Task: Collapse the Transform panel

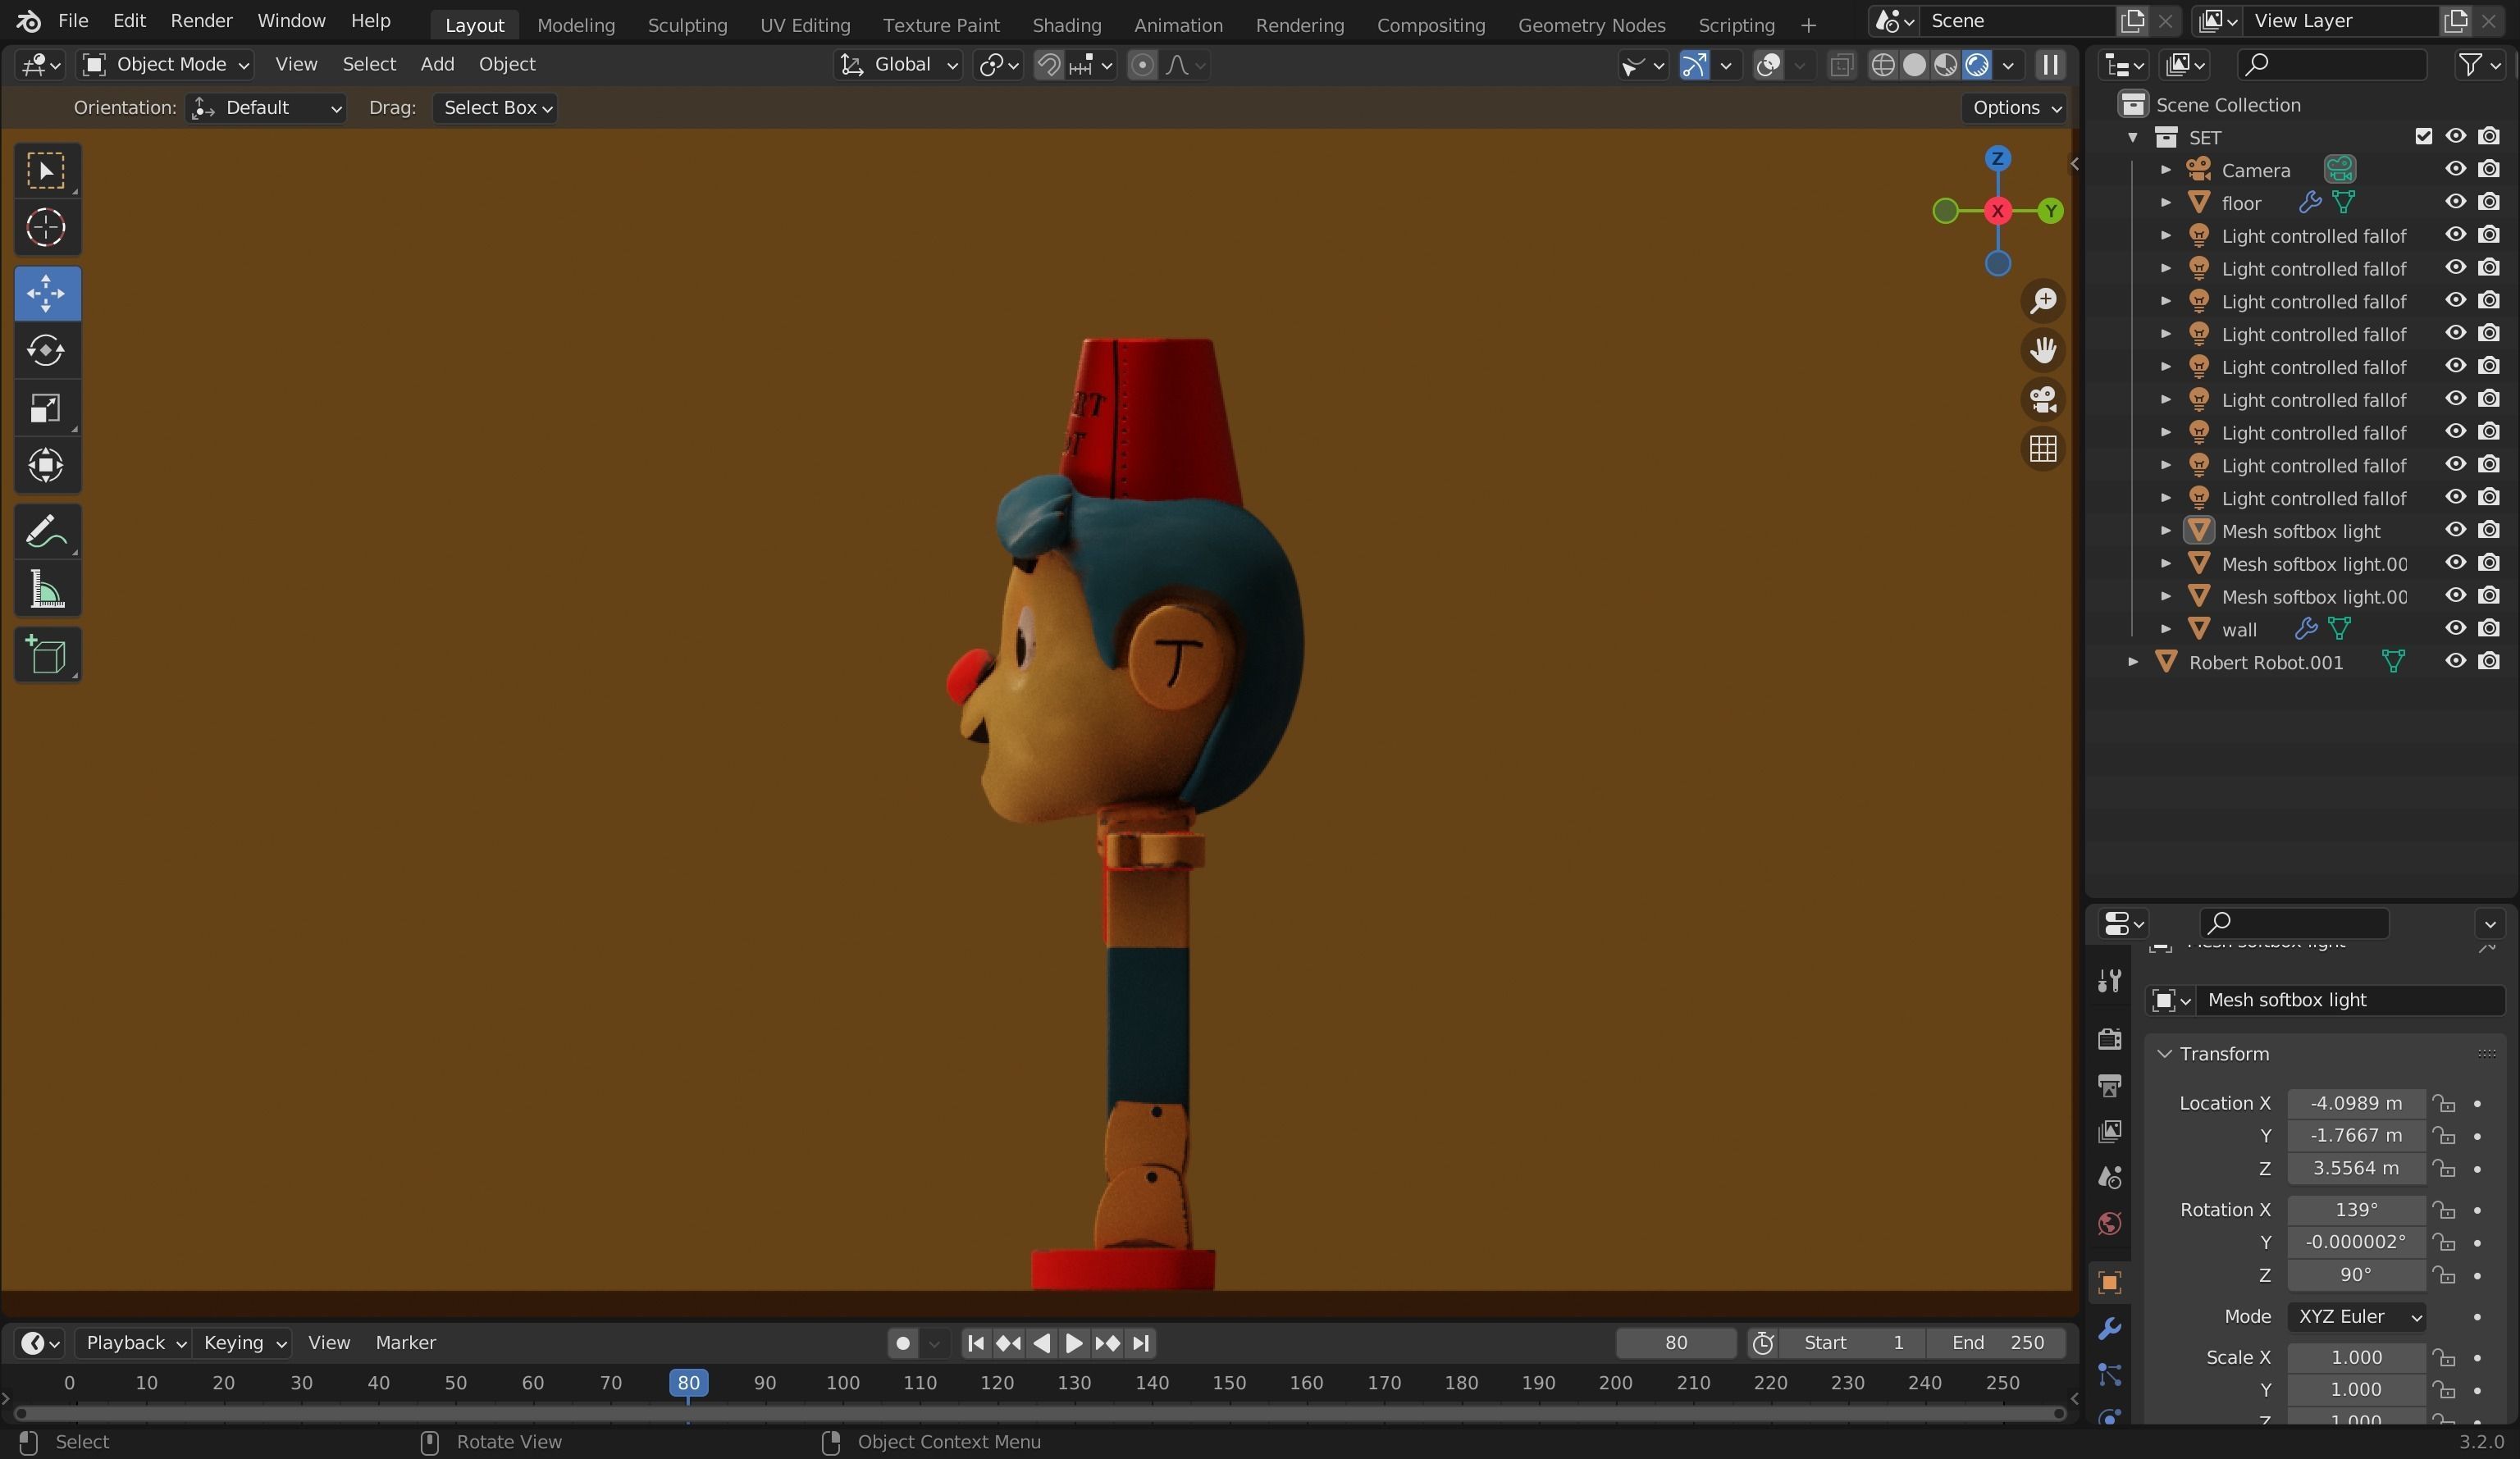Action: click(x=2164, y=1054)
